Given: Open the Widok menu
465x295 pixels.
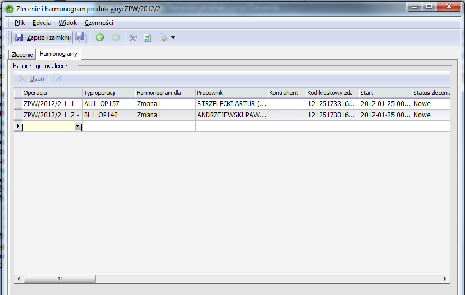Looking at the screenshot, I should point(68,23).
